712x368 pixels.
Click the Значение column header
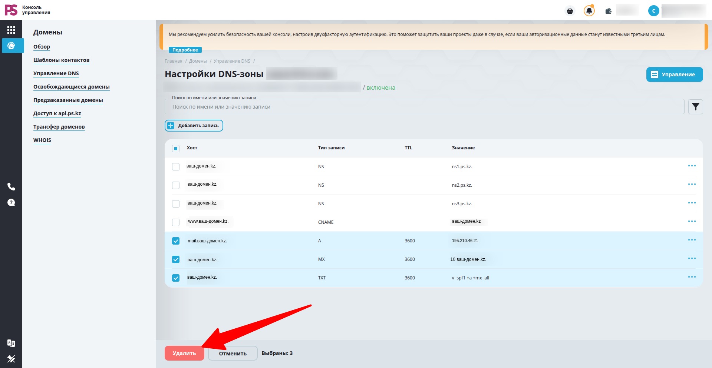(463, 148)
